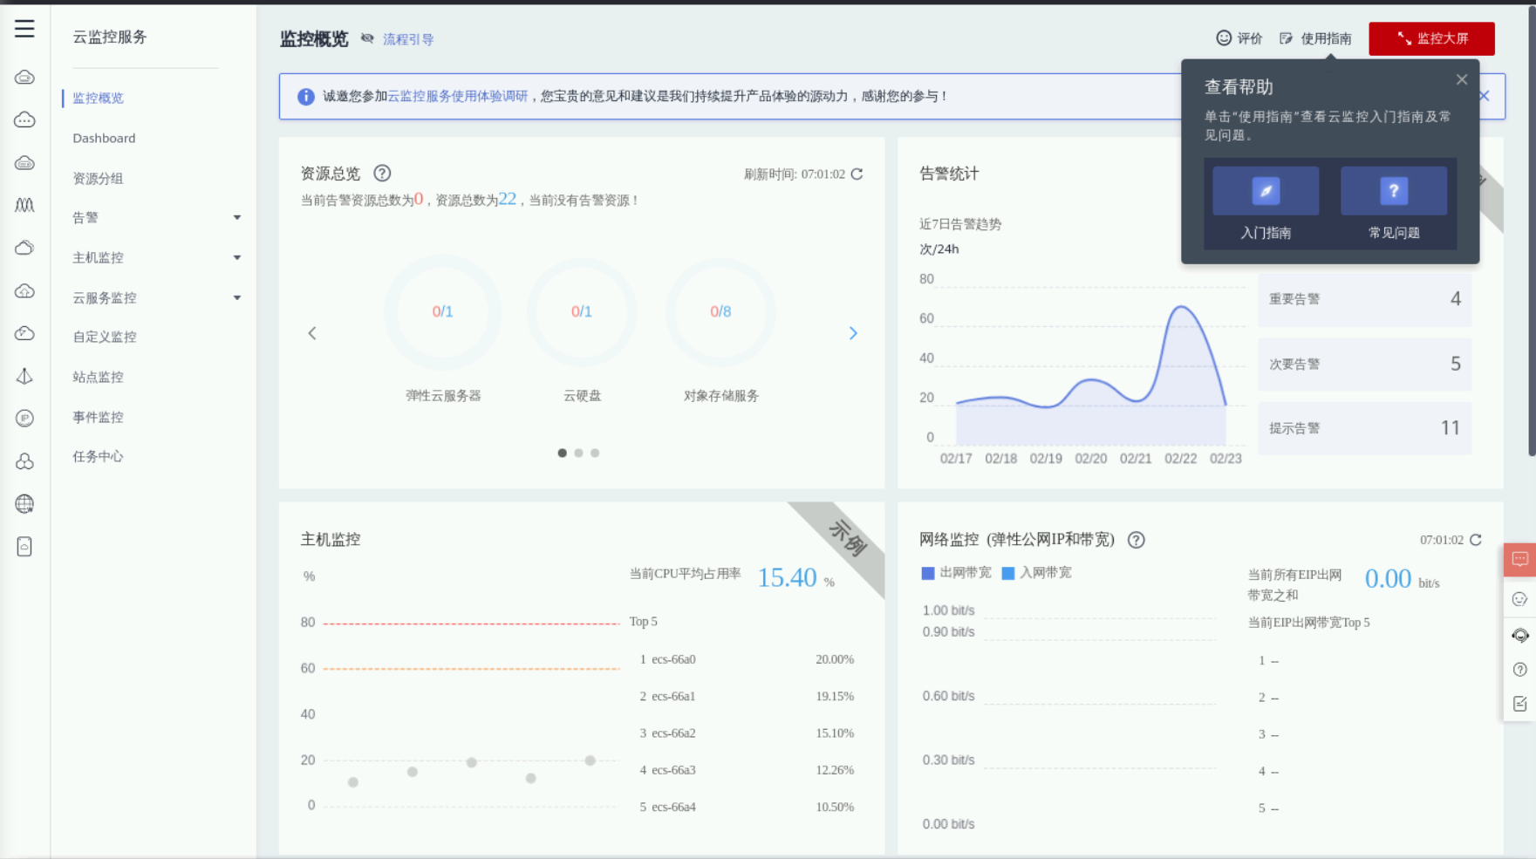Click the 对象存储服务 0/8 ring
Viewport: 1536px width, 859px height.
720,311
